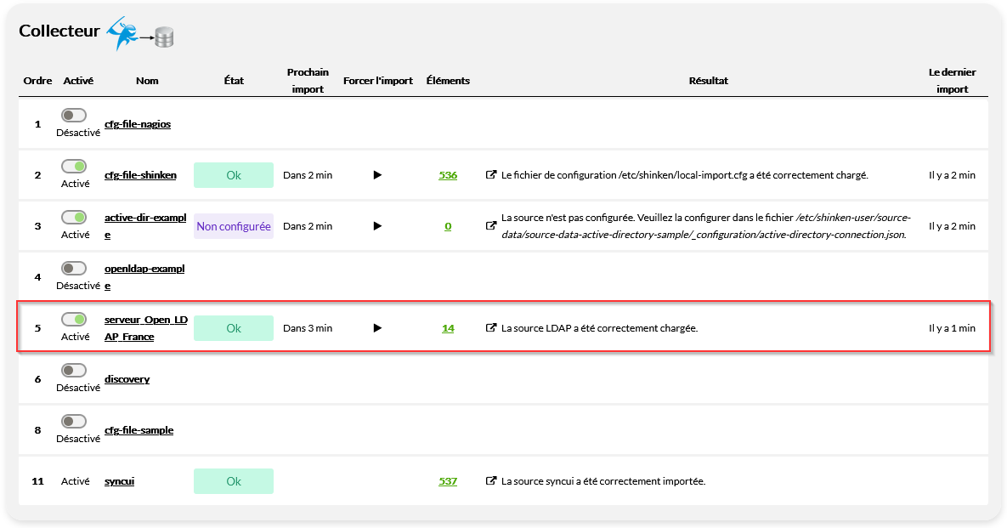This screenshot has width=1007, height=528.
Task: Open the cfg-file-shinken source link
Action: tap(140, 175)
